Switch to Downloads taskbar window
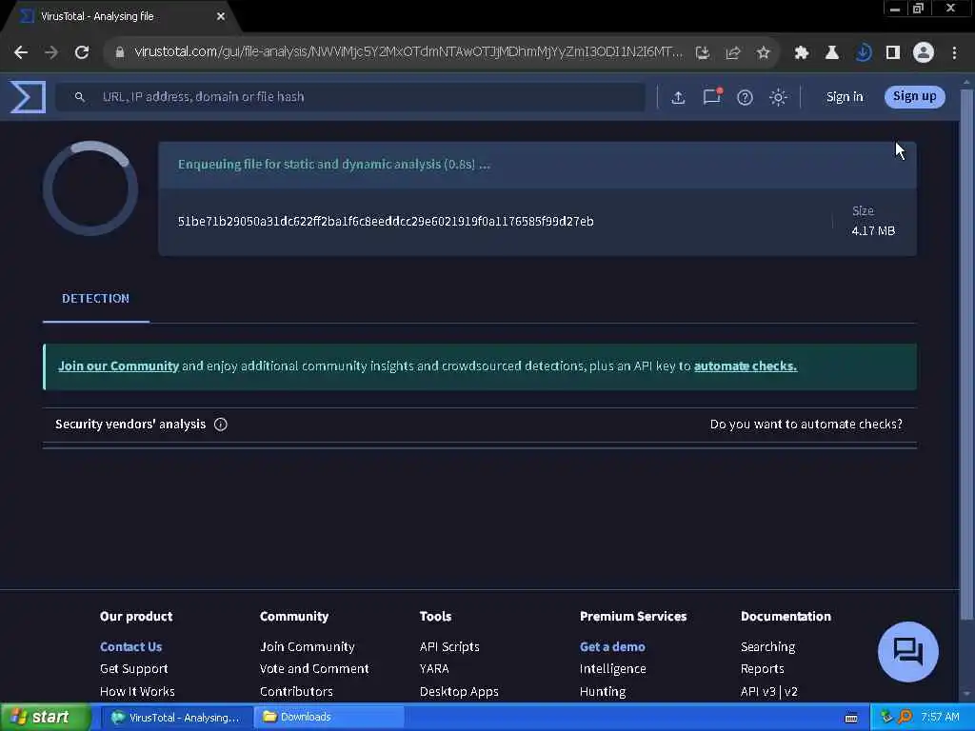The width and height of the screenshot is (975, 731). point(329,718)
